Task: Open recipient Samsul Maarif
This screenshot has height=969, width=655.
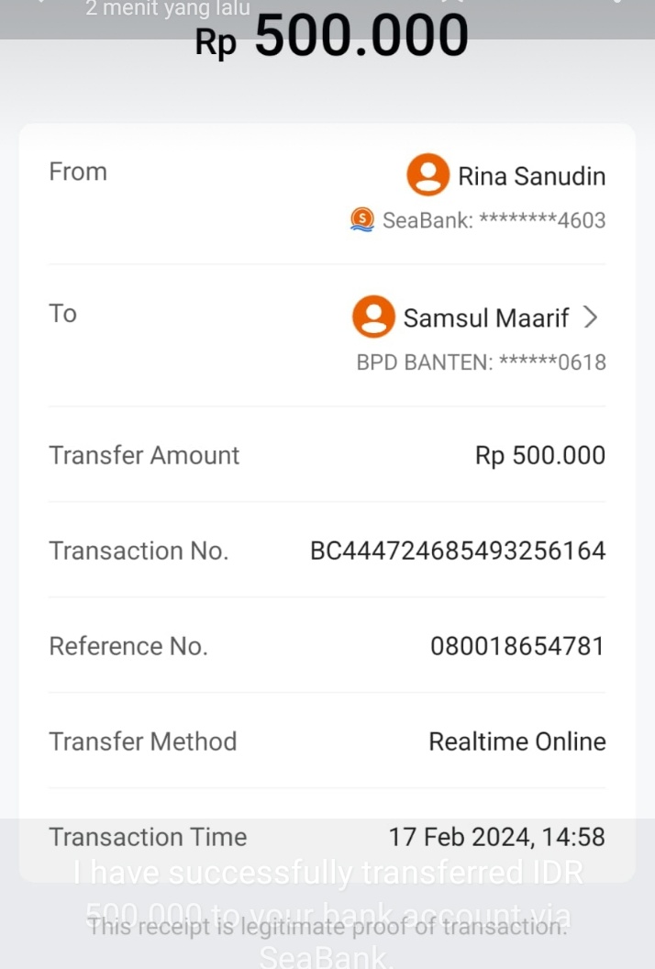Action: pyautogui.click(x=486, y=318)
